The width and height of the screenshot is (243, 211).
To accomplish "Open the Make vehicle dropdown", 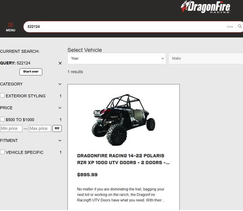I will [206, 59].
